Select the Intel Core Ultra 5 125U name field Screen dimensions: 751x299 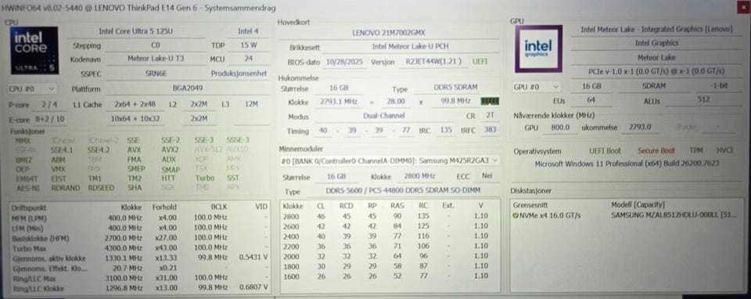point(135,31)
